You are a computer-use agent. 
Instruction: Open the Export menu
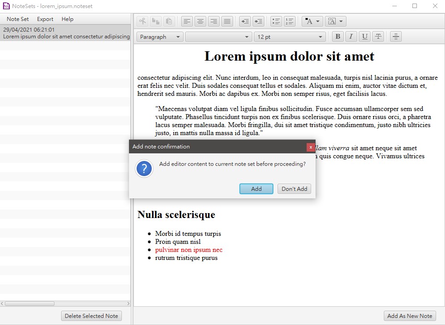tap(45, 19)
